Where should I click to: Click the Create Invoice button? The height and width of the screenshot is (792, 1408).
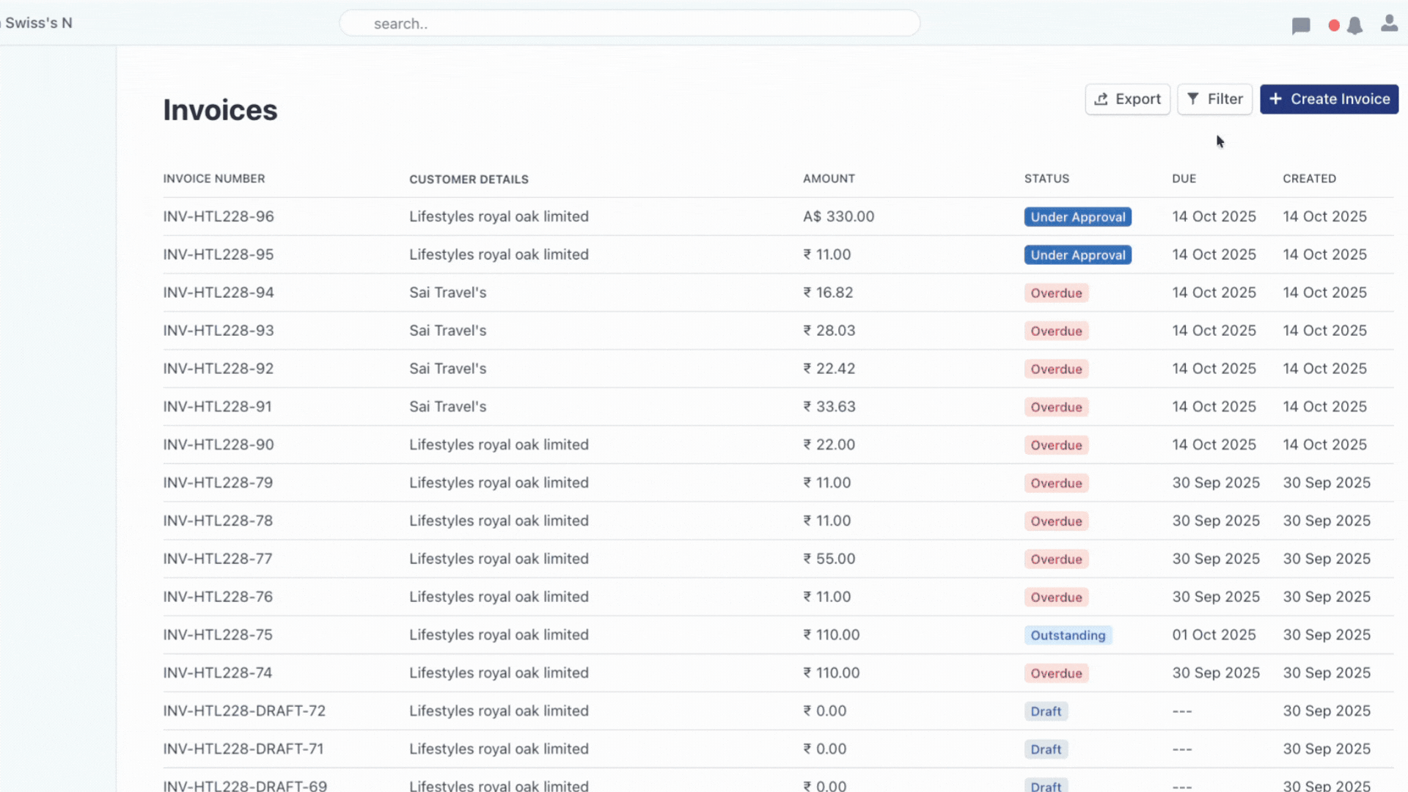click(x=1329, y=99)
